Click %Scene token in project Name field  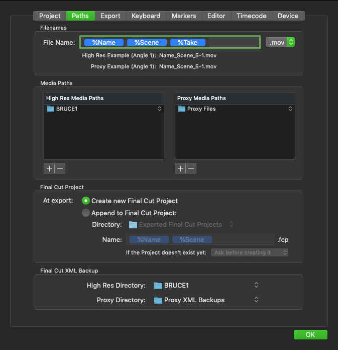point(192,240)
